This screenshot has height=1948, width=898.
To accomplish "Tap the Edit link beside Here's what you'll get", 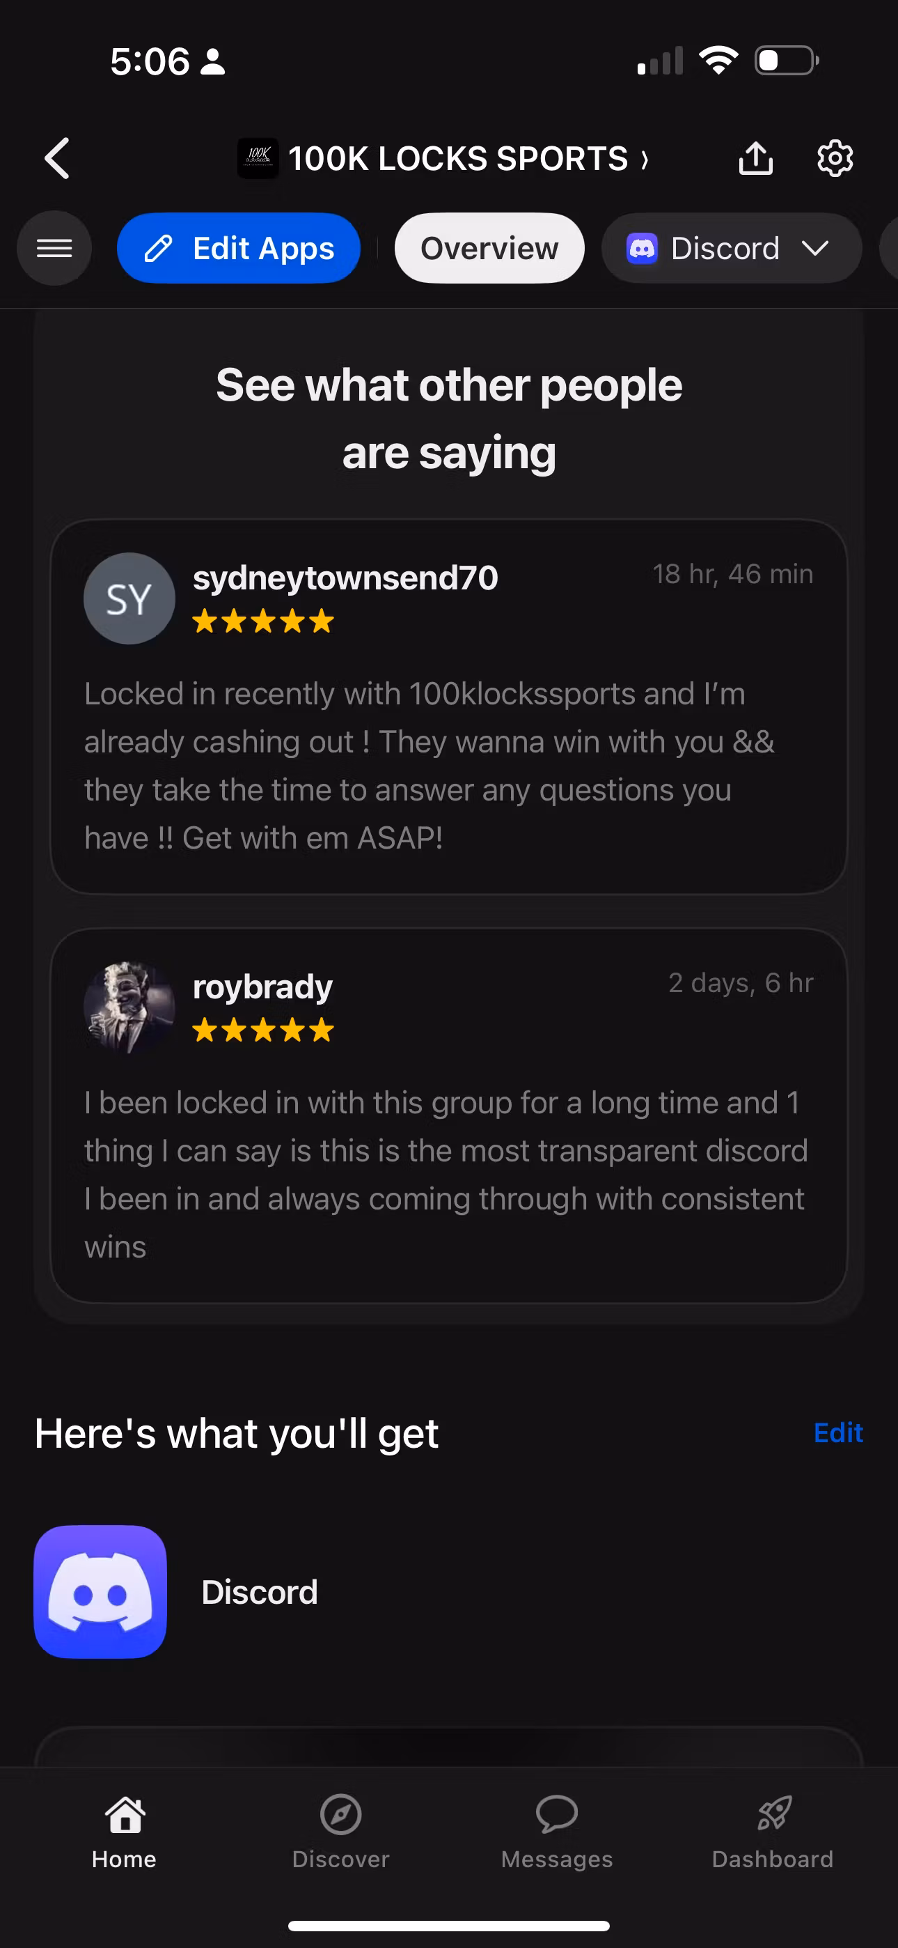I will 837,1433.
